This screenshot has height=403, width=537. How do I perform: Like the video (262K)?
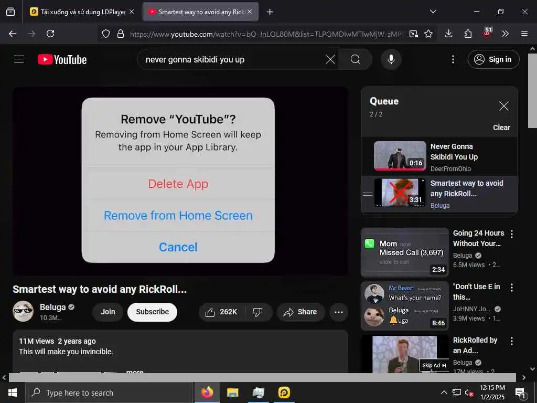[221, 312]
